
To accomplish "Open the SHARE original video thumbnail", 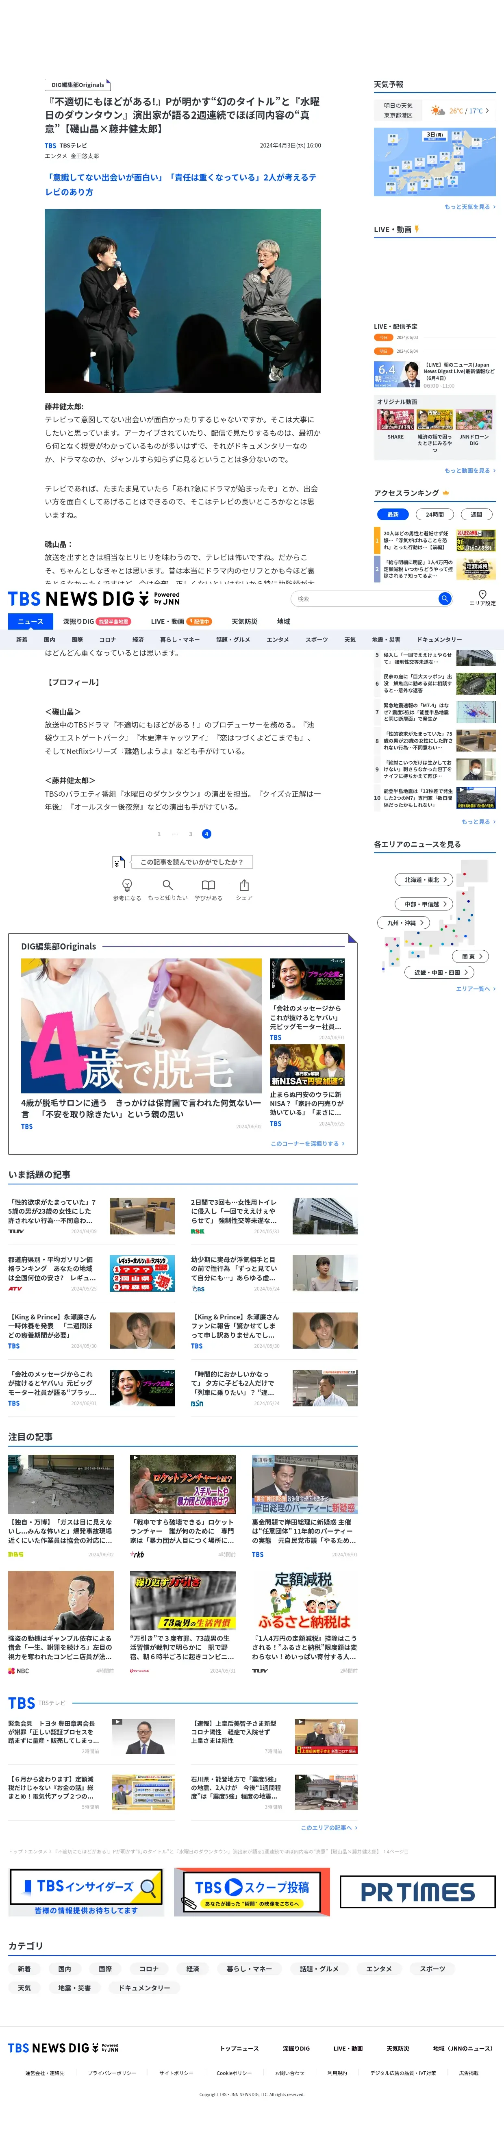I will pyautogui.click(x=395, y=419).
